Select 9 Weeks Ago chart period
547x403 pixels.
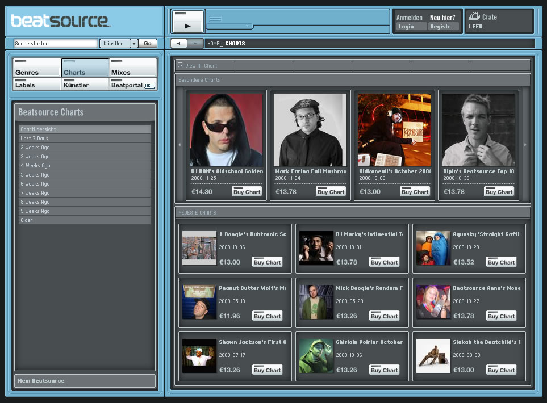pos(85,211)
